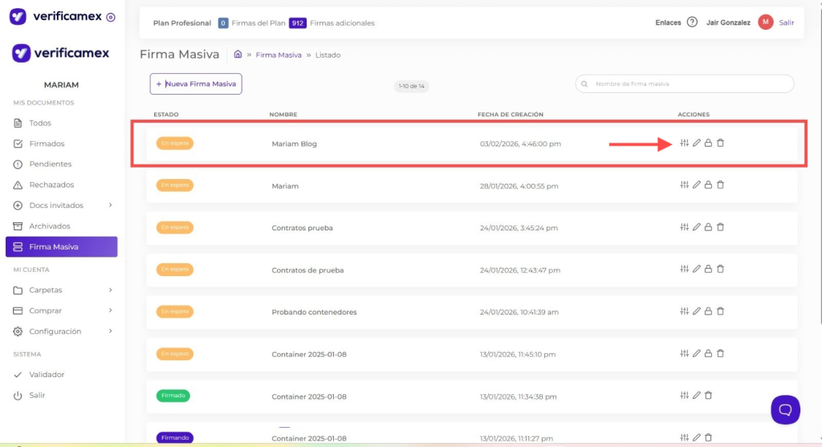Expand the Docs invitados submenu
822x447 pixels.
point(110,205)
